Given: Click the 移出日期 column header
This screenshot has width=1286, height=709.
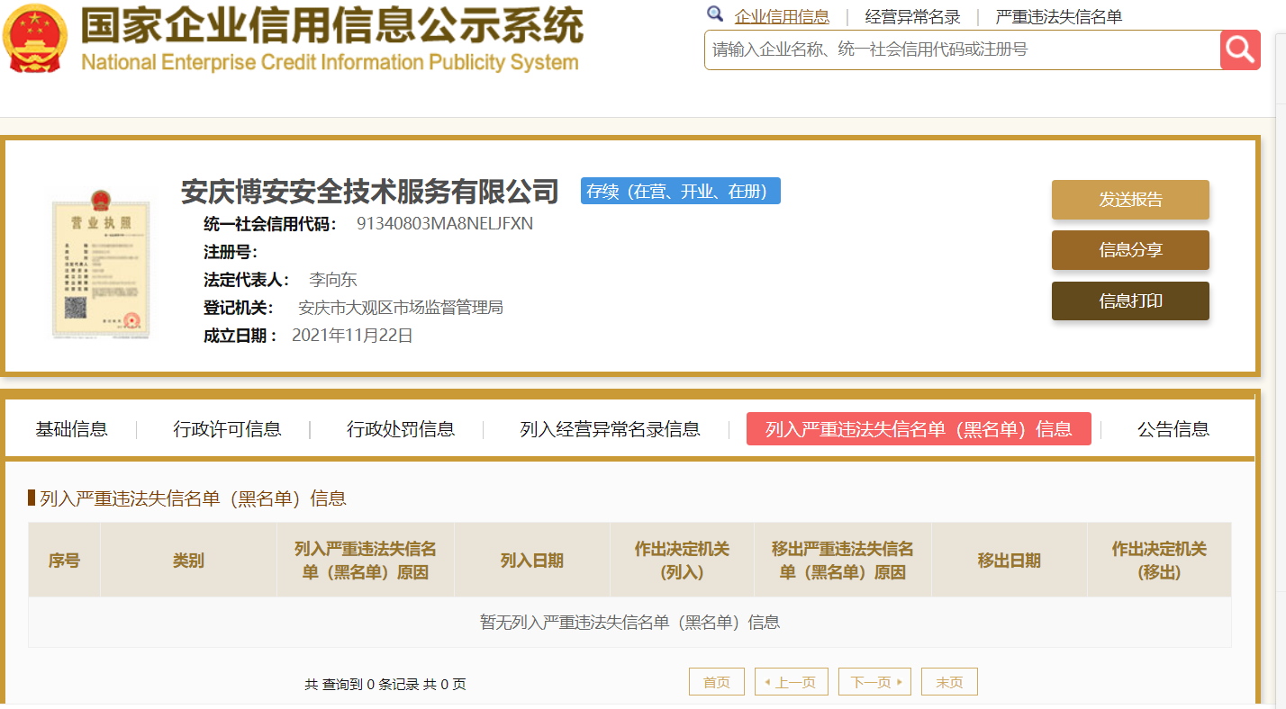Looking at the screenshot, I should [1009, 561].
